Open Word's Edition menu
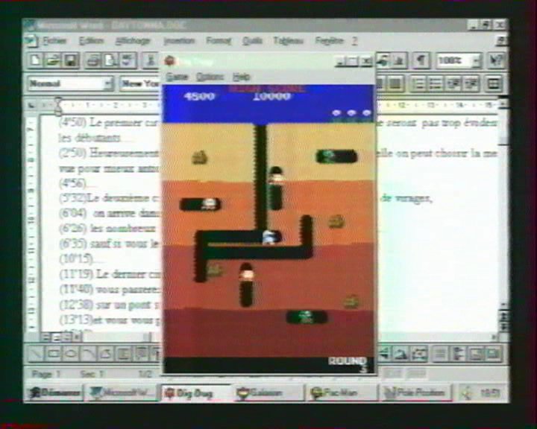The image size is (537, 429). (x=91, y=41)
